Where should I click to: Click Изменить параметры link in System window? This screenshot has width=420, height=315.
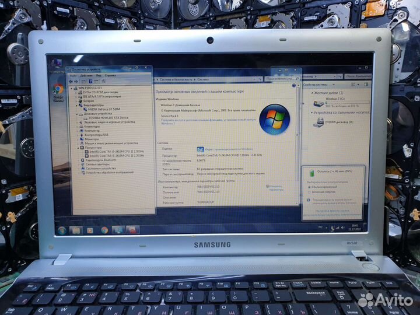[275, 188]
